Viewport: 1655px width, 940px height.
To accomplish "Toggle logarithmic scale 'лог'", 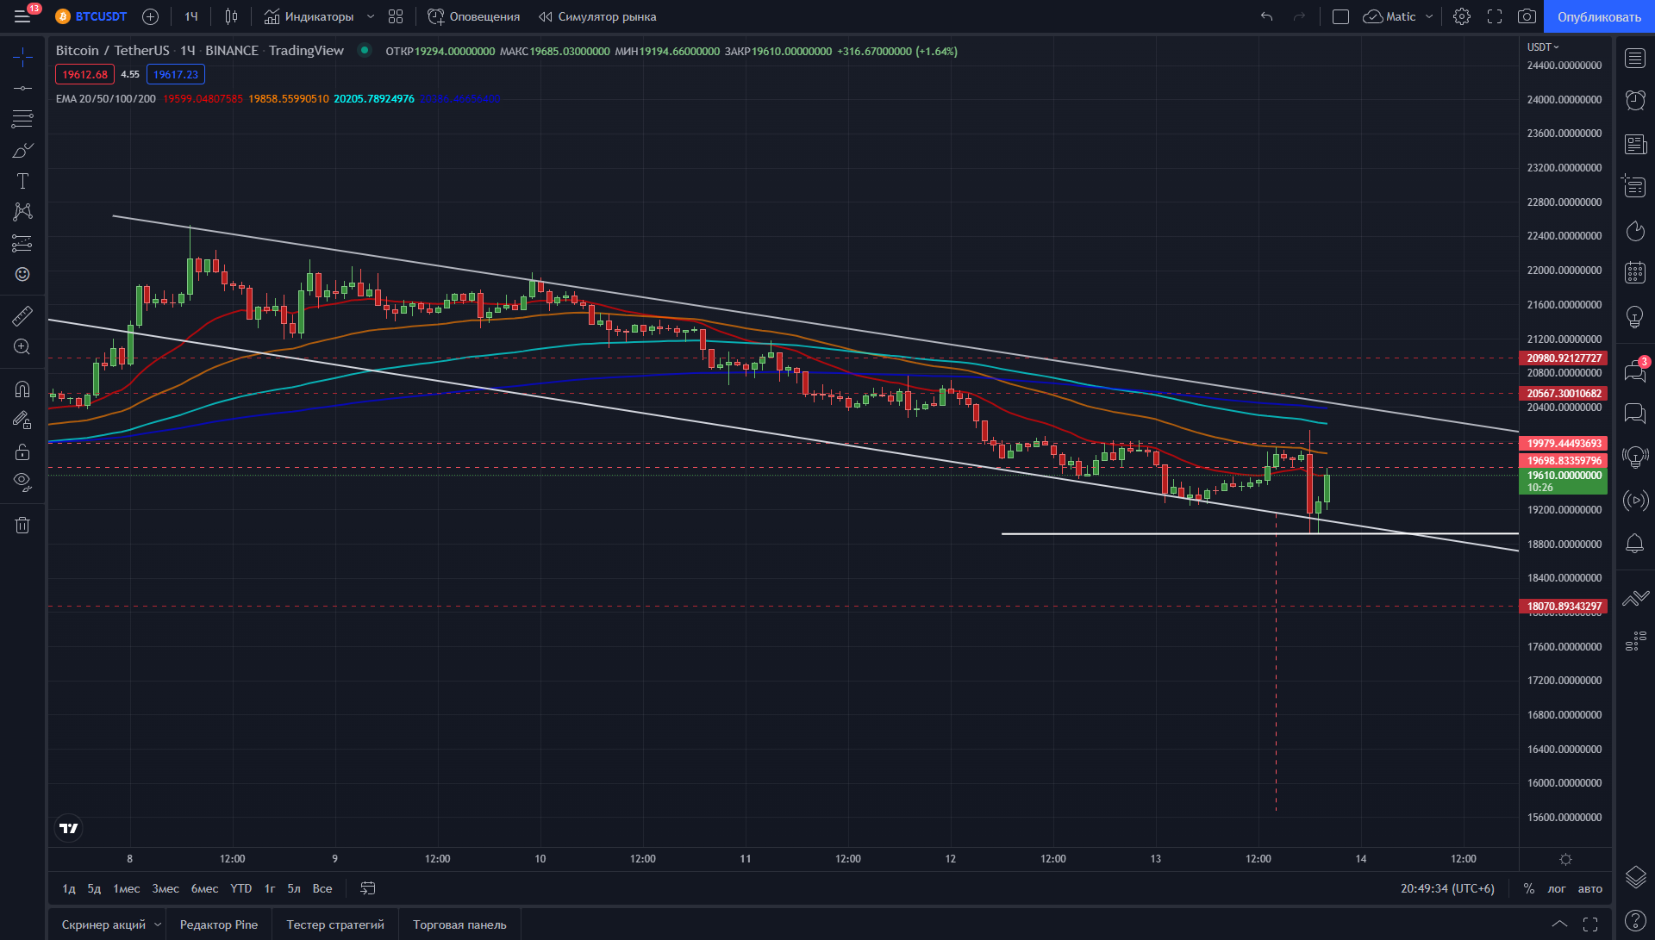I will point(1557,888).
